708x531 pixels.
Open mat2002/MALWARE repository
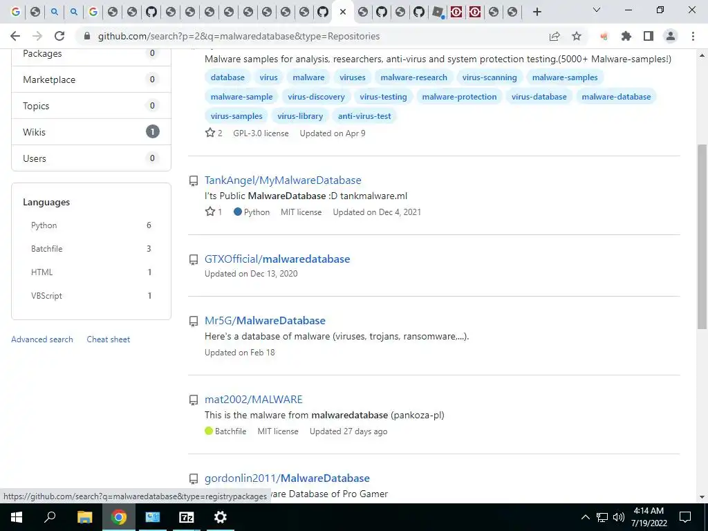[x=253, y=399]
